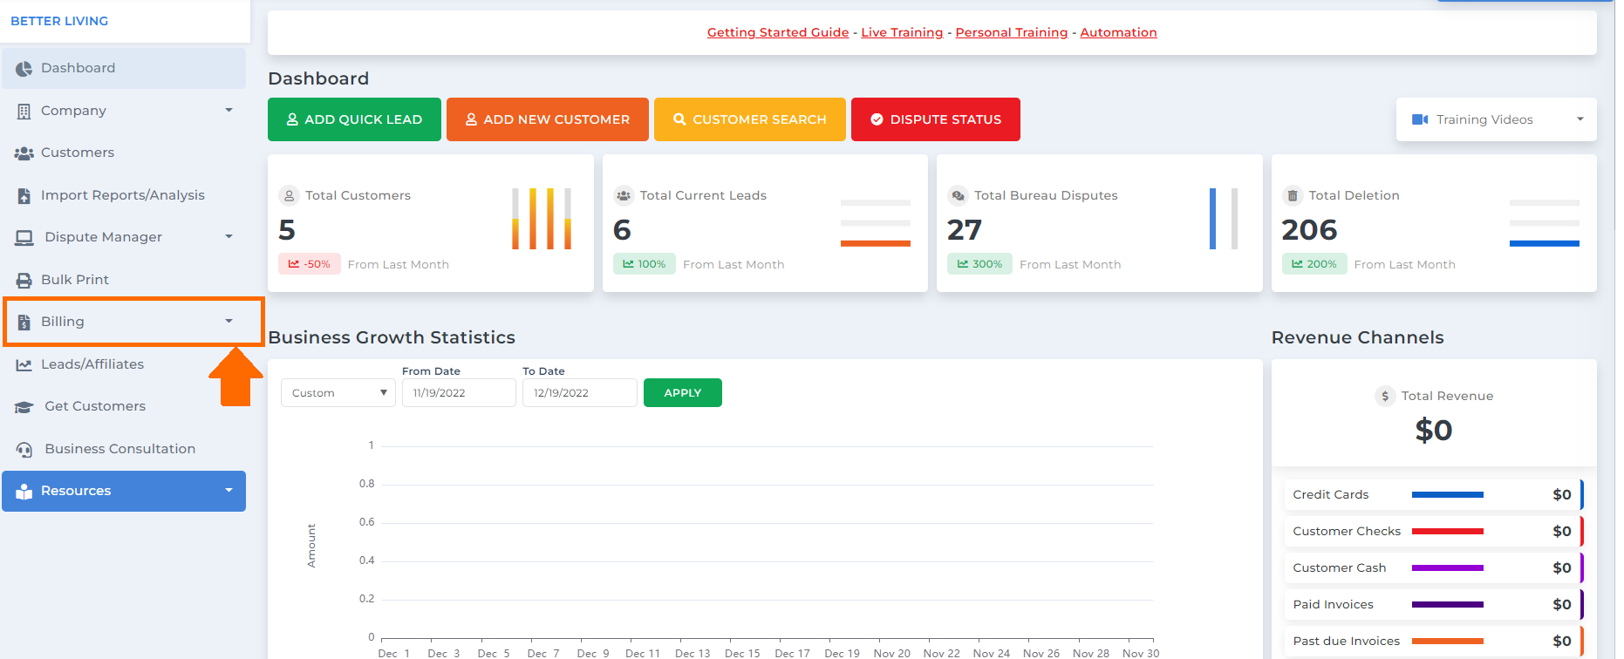
Task: Click the Training Videos camera icon
Action: [x=1420, y=119]
